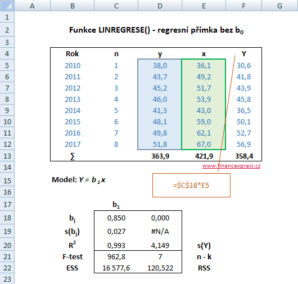Select x value 36,1

(204, 66)
